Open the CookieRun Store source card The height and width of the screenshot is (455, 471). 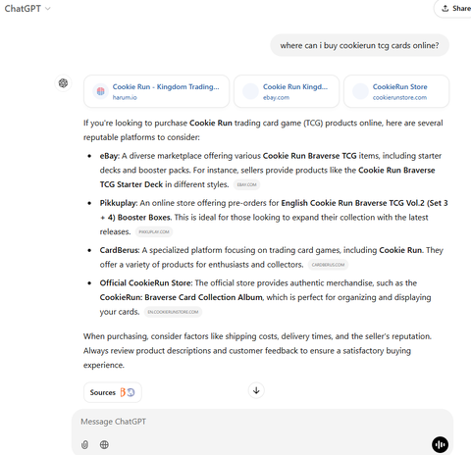tap(396, 91)
